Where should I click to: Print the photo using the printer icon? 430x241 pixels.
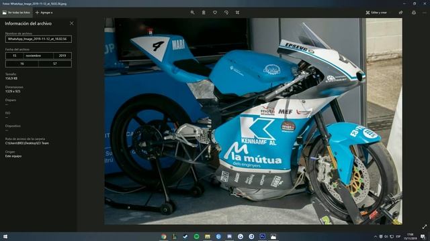coord(414,13)
